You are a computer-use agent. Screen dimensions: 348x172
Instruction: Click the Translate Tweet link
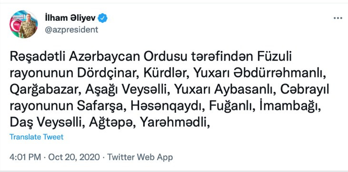pos(36,137)
